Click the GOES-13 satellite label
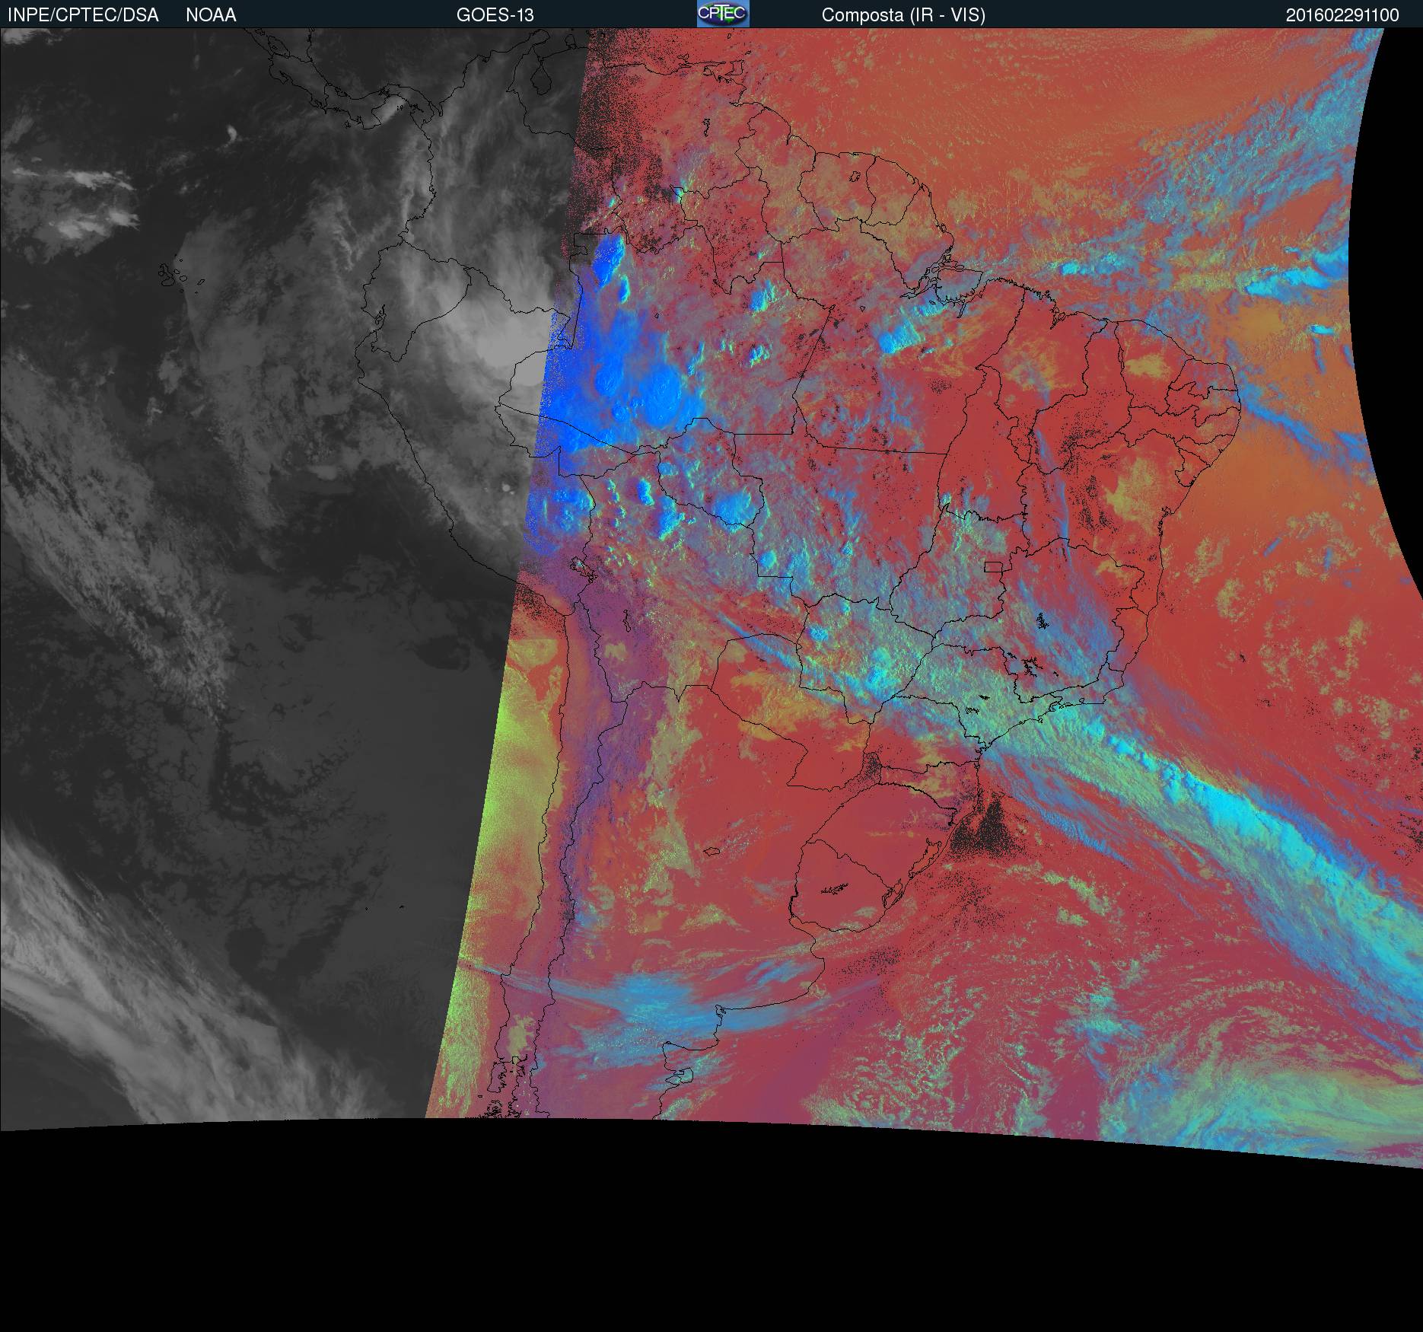1423x1332 pixels. (495, 15)
